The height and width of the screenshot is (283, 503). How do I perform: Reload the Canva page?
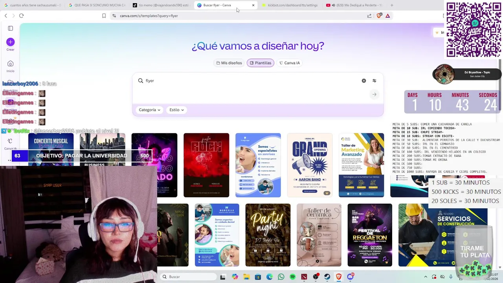pos(21,16)
